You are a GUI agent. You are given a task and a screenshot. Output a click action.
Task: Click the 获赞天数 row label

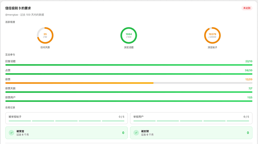click(10, 88)
